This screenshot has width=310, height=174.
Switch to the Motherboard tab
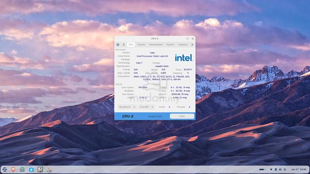pyautogui.click(x=156, y=44)
